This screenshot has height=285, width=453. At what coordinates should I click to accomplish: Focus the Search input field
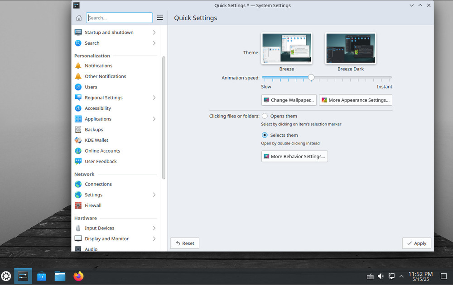pyautogui.click(x=119, y=18)
